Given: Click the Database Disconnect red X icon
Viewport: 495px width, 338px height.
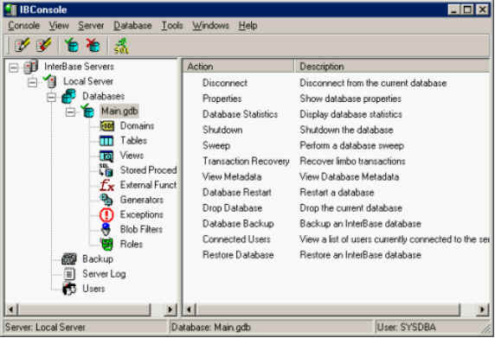Looking at the screenshot, I should [93, 46].
